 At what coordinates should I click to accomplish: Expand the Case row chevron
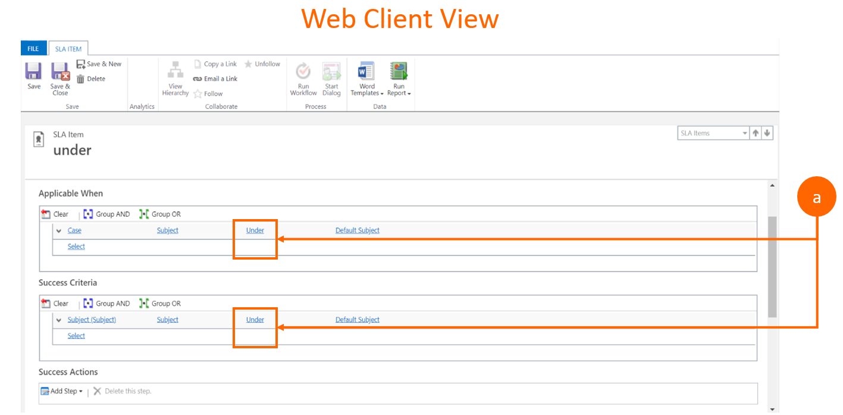tap(58, 230)
